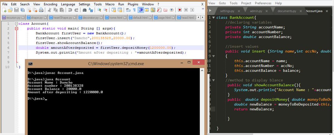Open the Macro menu in Notepad++
Image resolution: width=334 pixels, height=135 pixels.
[x=110, y=4]
